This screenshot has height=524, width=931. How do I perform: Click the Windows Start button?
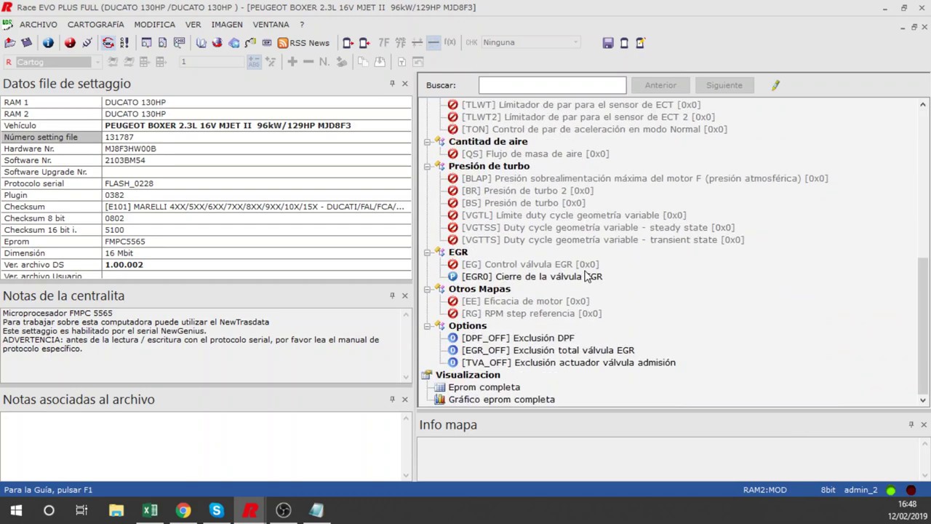16,510
